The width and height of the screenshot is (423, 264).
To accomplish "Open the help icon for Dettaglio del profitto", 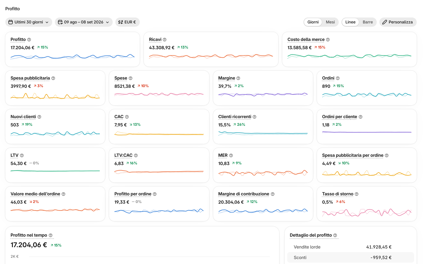I will tap(335, 235).
